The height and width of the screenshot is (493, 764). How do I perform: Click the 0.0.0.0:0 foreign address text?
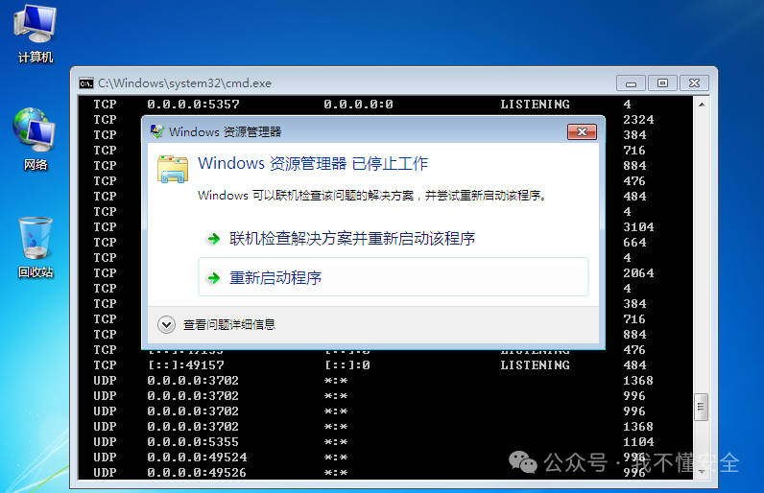click(358, 105)
